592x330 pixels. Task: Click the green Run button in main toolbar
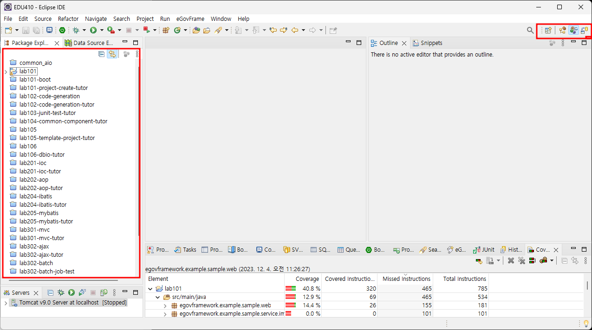[93, 30]
